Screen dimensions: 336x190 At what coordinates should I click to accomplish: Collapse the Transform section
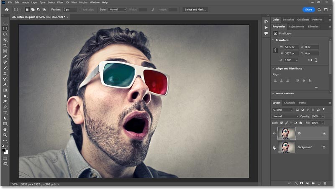pos(273,40)
